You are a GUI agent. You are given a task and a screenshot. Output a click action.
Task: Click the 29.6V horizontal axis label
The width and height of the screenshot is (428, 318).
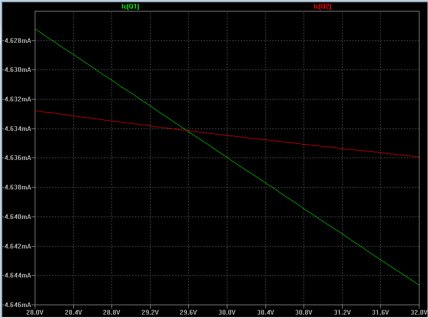[188, 312]
